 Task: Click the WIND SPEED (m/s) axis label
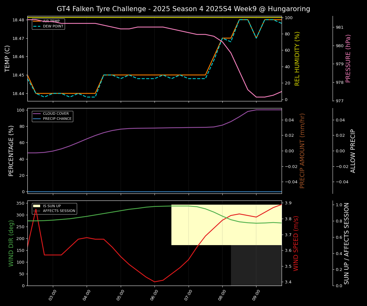click(296, 243)
